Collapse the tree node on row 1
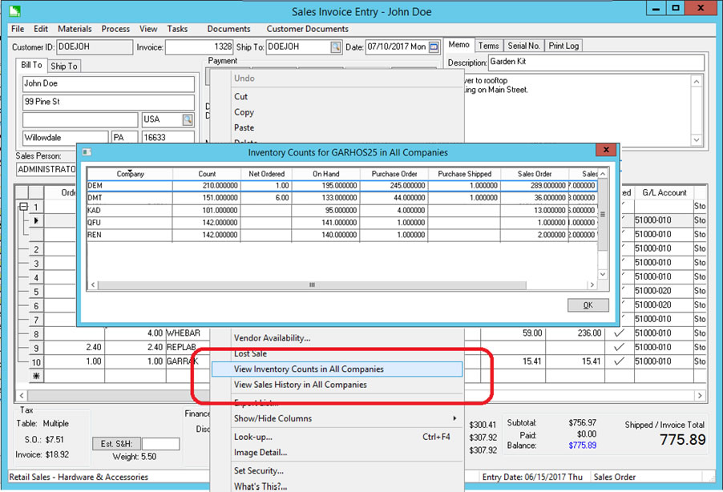 [23, 207]
